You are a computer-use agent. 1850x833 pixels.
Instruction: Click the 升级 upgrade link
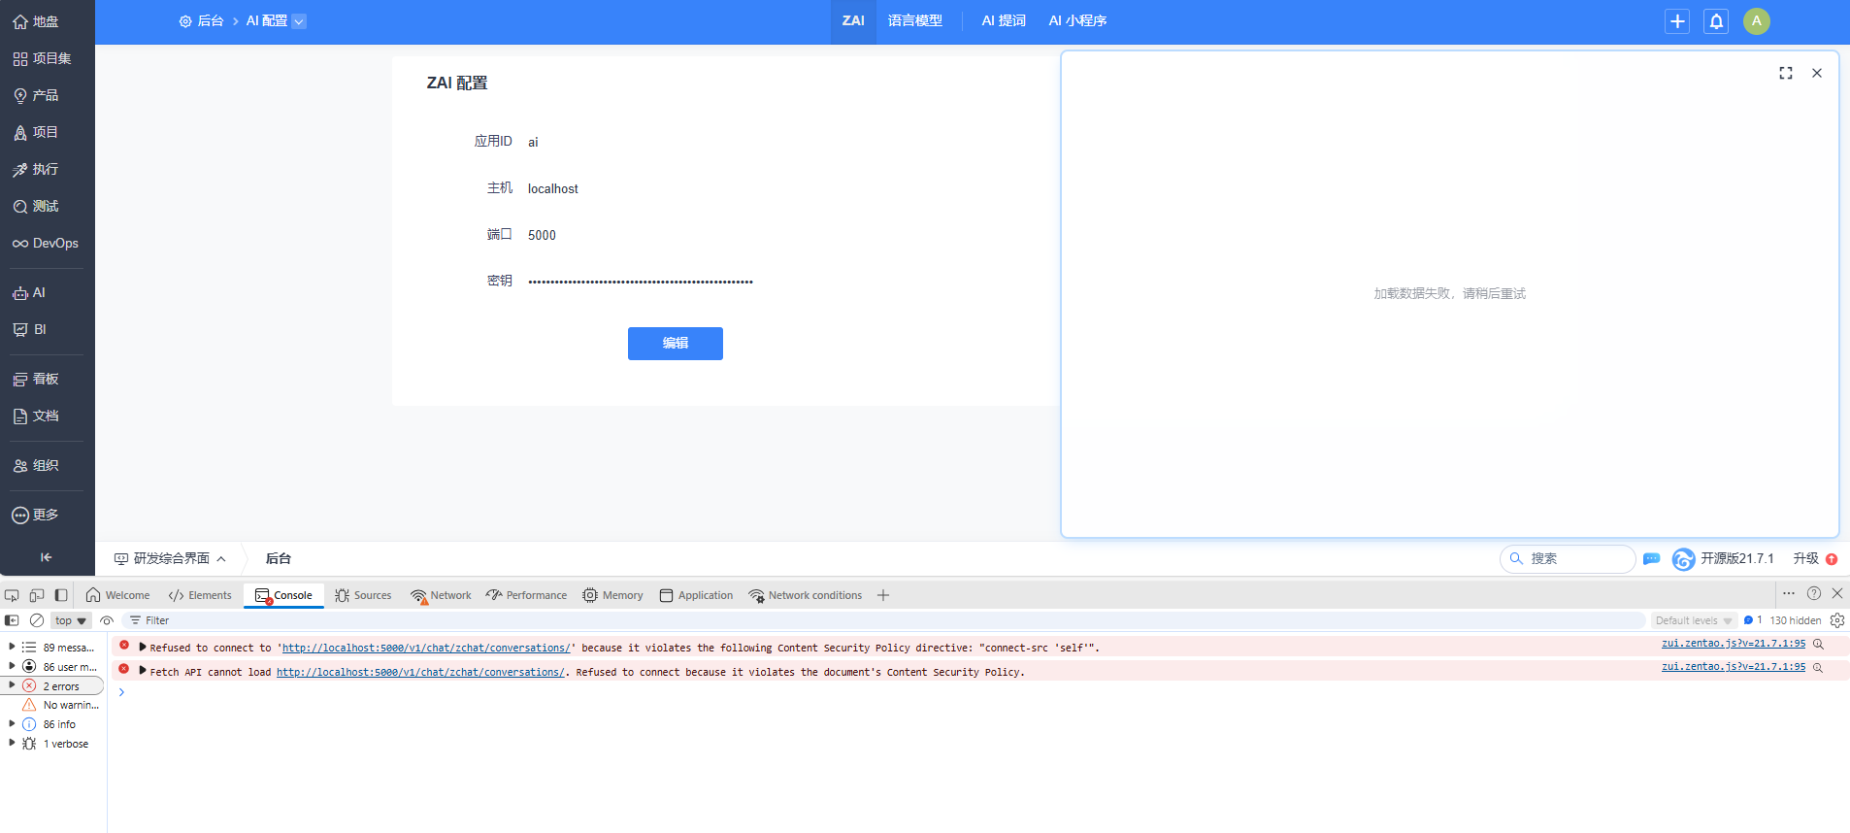click(x=1806, y=558)
